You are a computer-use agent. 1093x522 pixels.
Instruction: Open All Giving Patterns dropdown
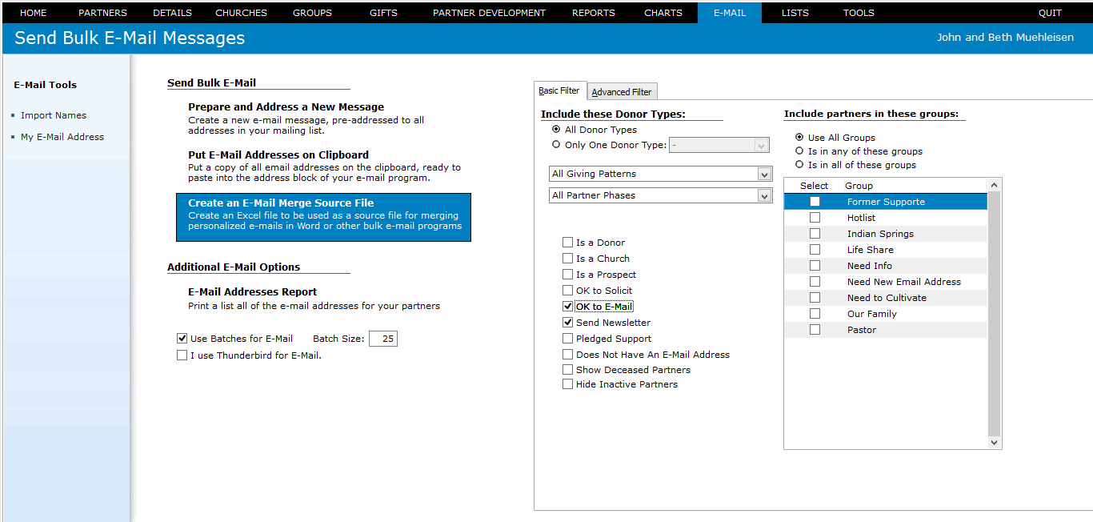coord(660,174)
